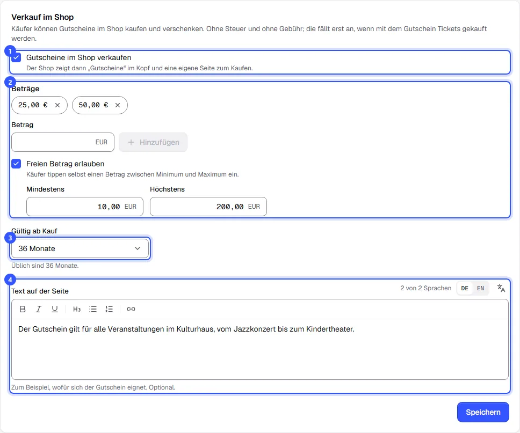Open the translation icon next to languages

click(501, 288)
